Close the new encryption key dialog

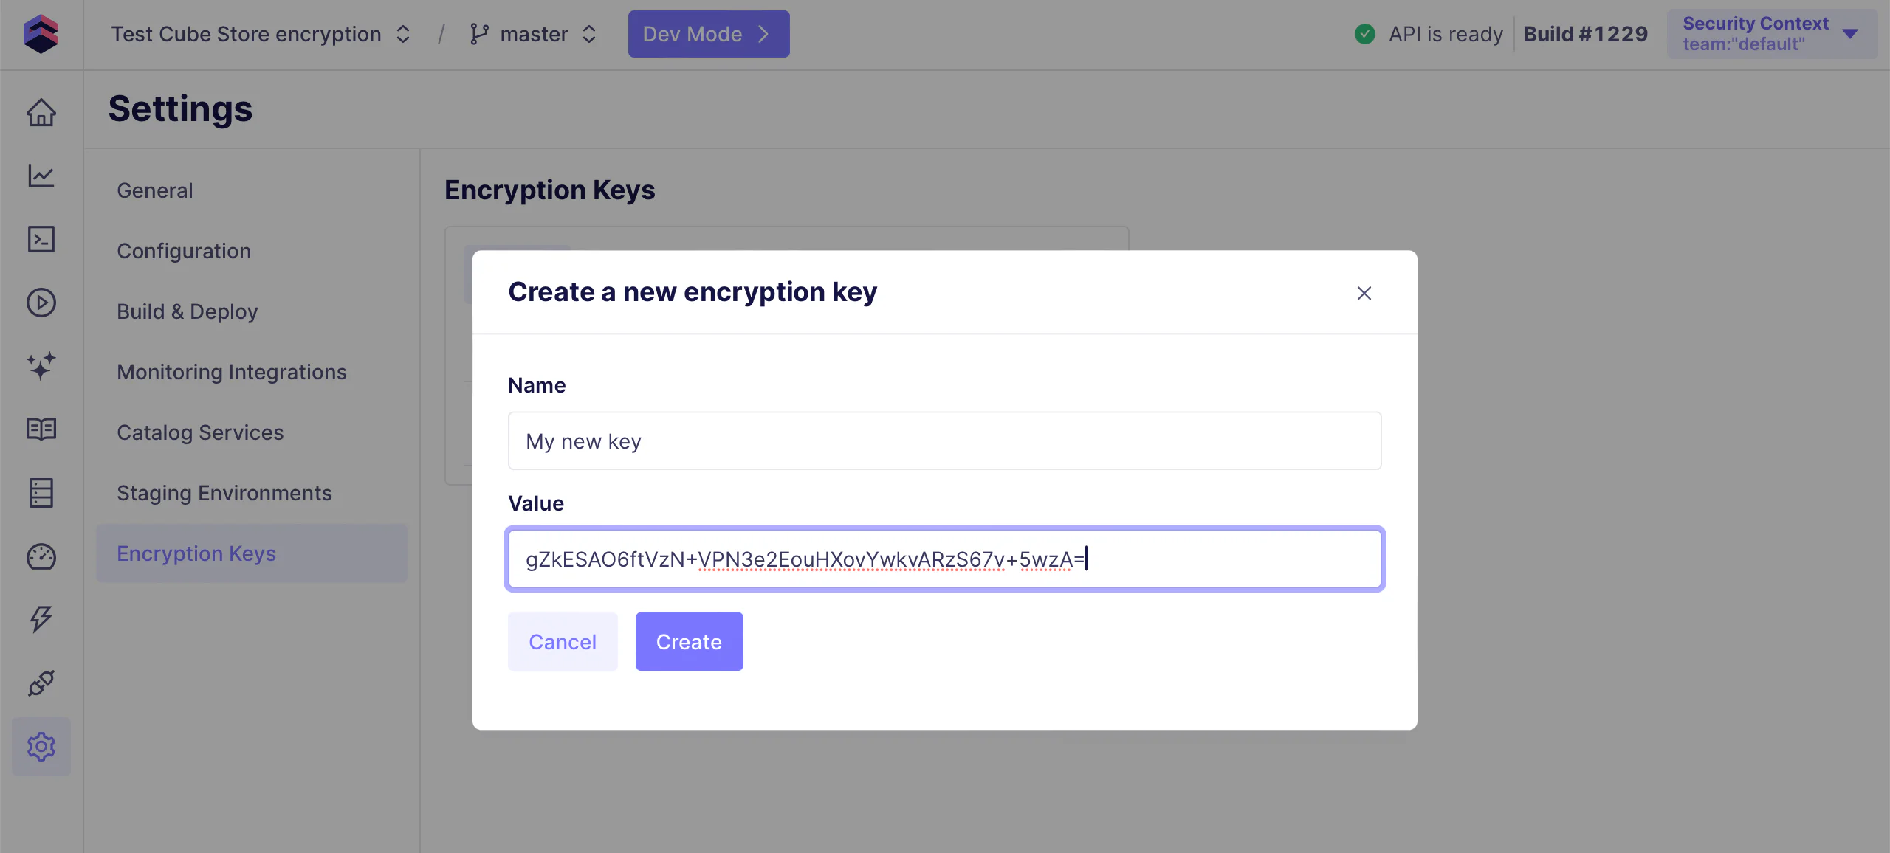1364,293
